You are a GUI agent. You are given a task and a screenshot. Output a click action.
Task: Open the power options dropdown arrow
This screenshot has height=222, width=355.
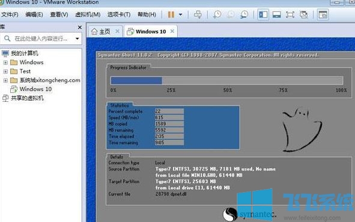[180, 15]
